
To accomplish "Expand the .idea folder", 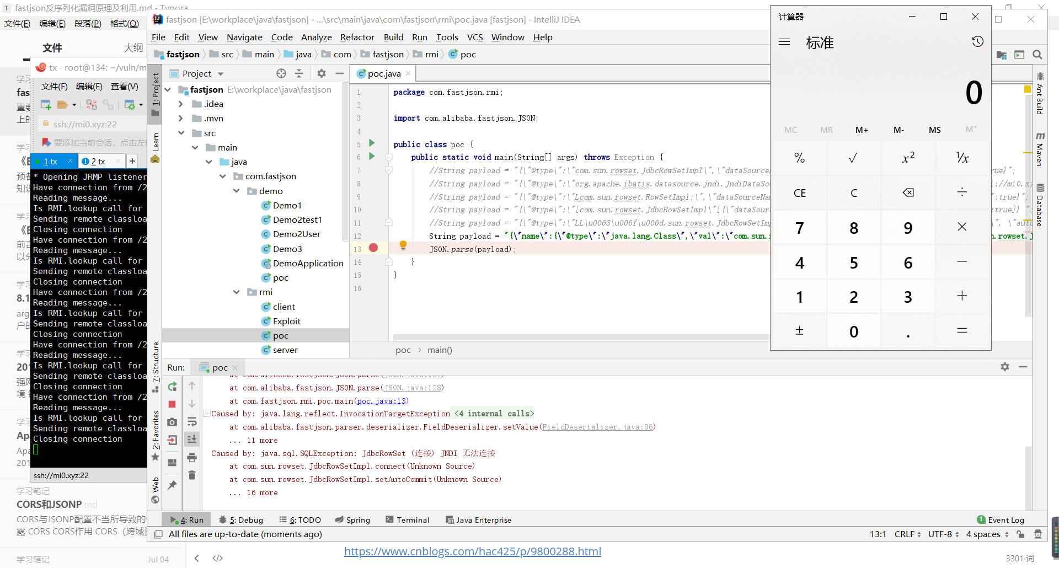I will pos(180,104).
